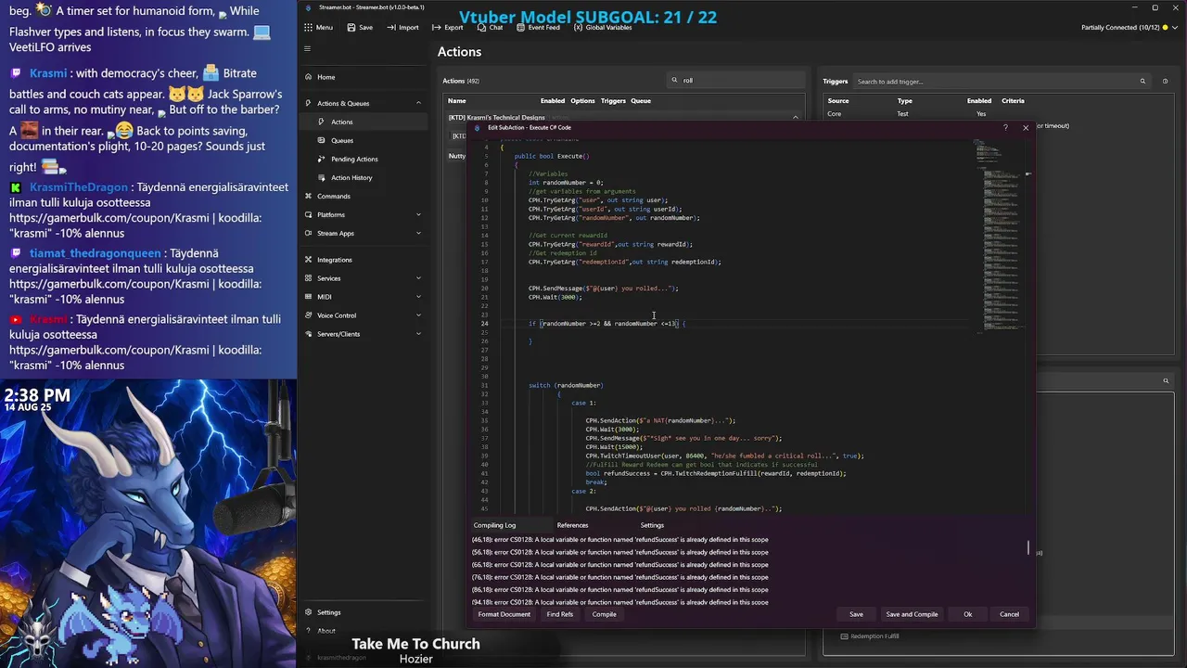Open Integrations in the sidebar

[334, 260]
